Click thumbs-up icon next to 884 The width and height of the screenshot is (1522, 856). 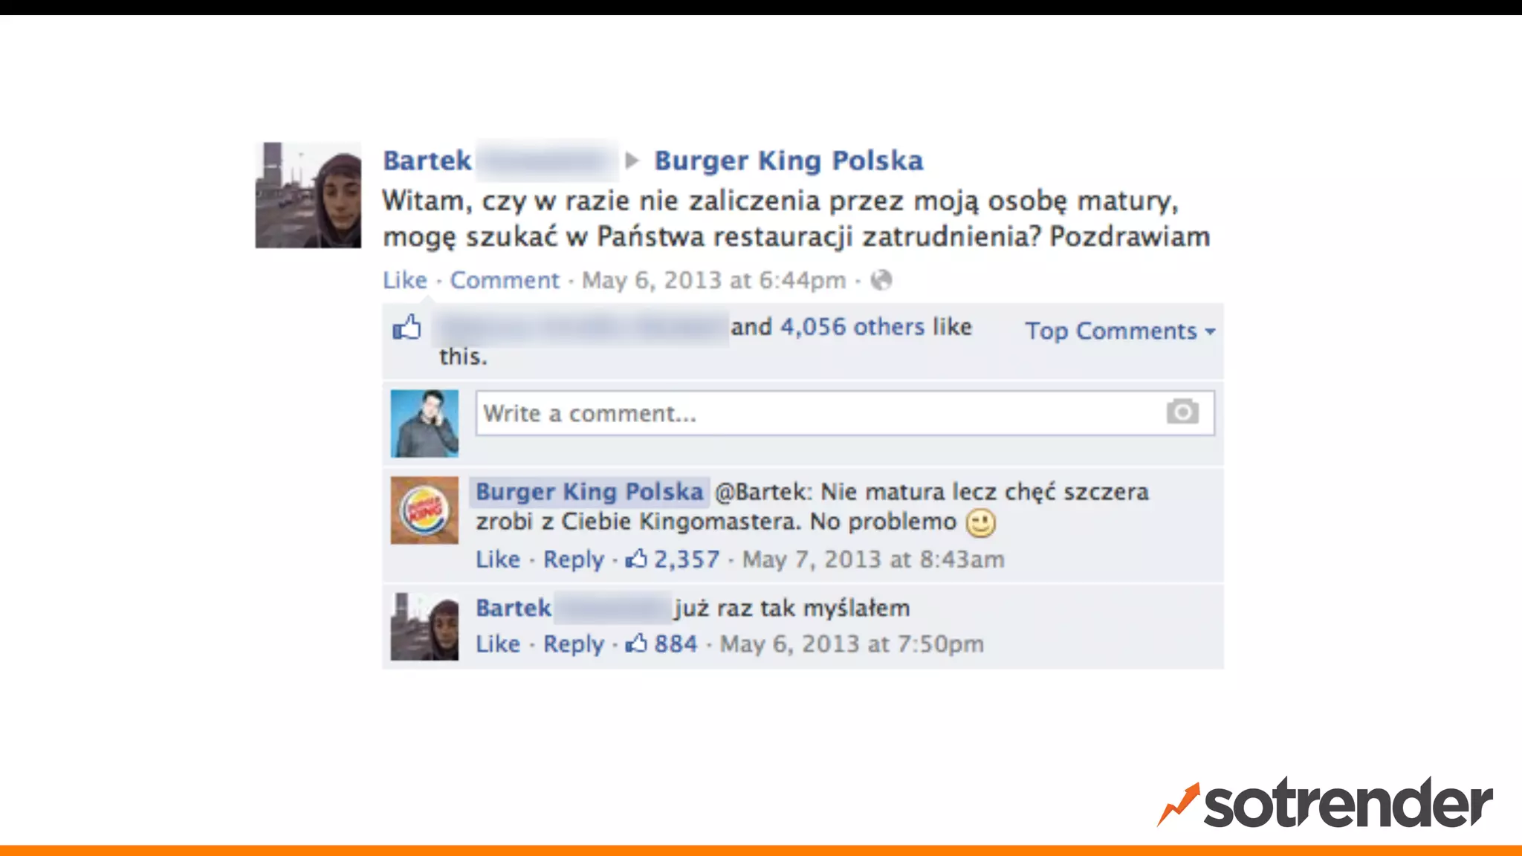coord(636,643)
